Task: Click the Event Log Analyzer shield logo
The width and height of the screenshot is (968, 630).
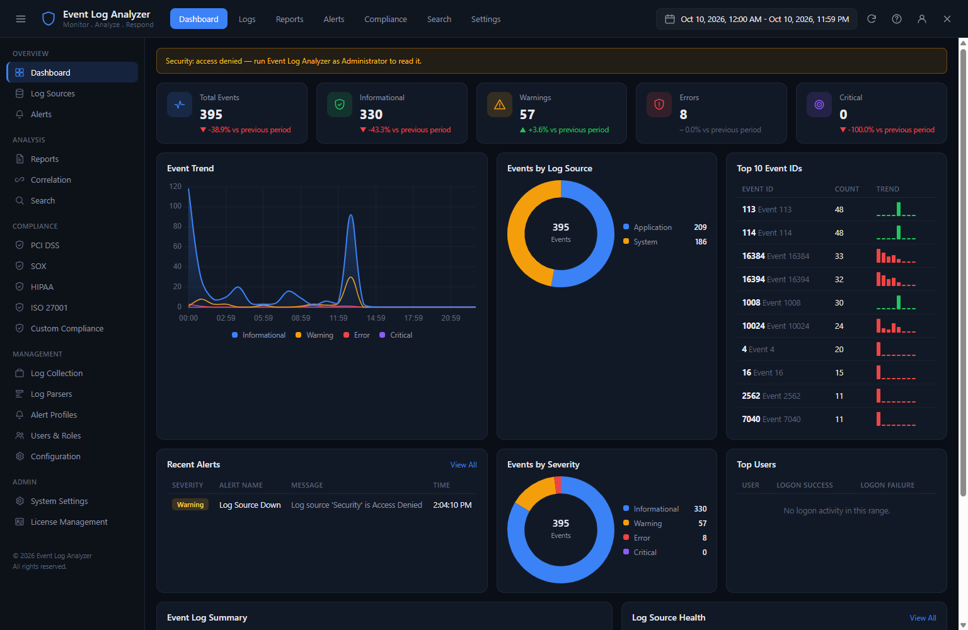Action: click(x=49, y=19)
